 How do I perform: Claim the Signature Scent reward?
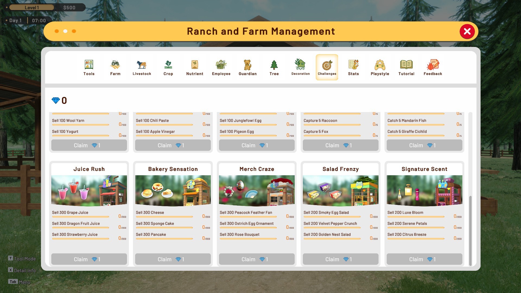[x=424, y=259]
